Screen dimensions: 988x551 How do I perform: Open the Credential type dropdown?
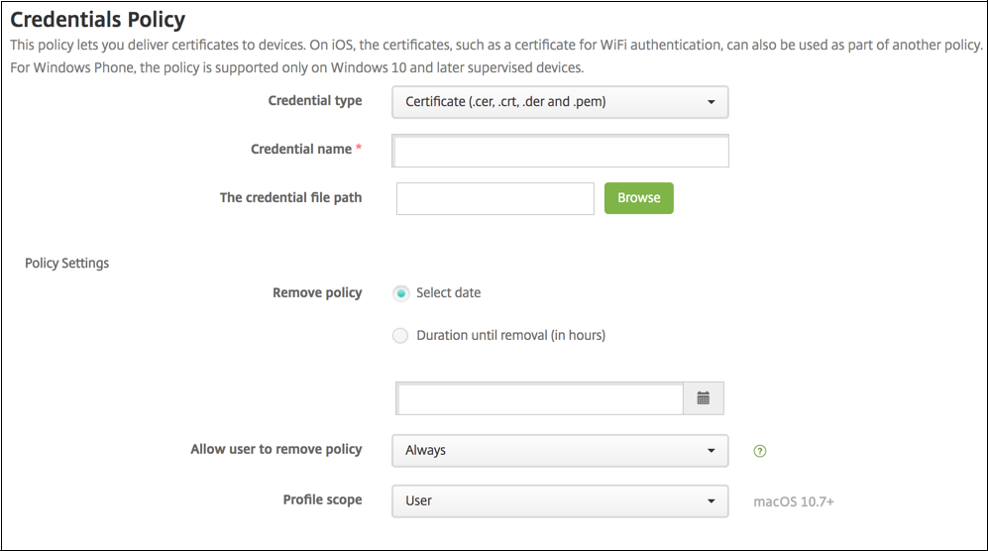560,102
